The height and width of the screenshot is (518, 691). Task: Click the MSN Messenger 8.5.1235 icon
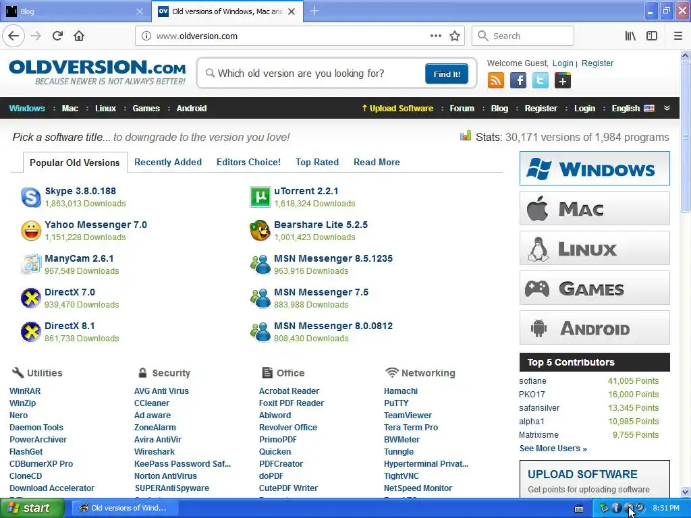point(260,264)
